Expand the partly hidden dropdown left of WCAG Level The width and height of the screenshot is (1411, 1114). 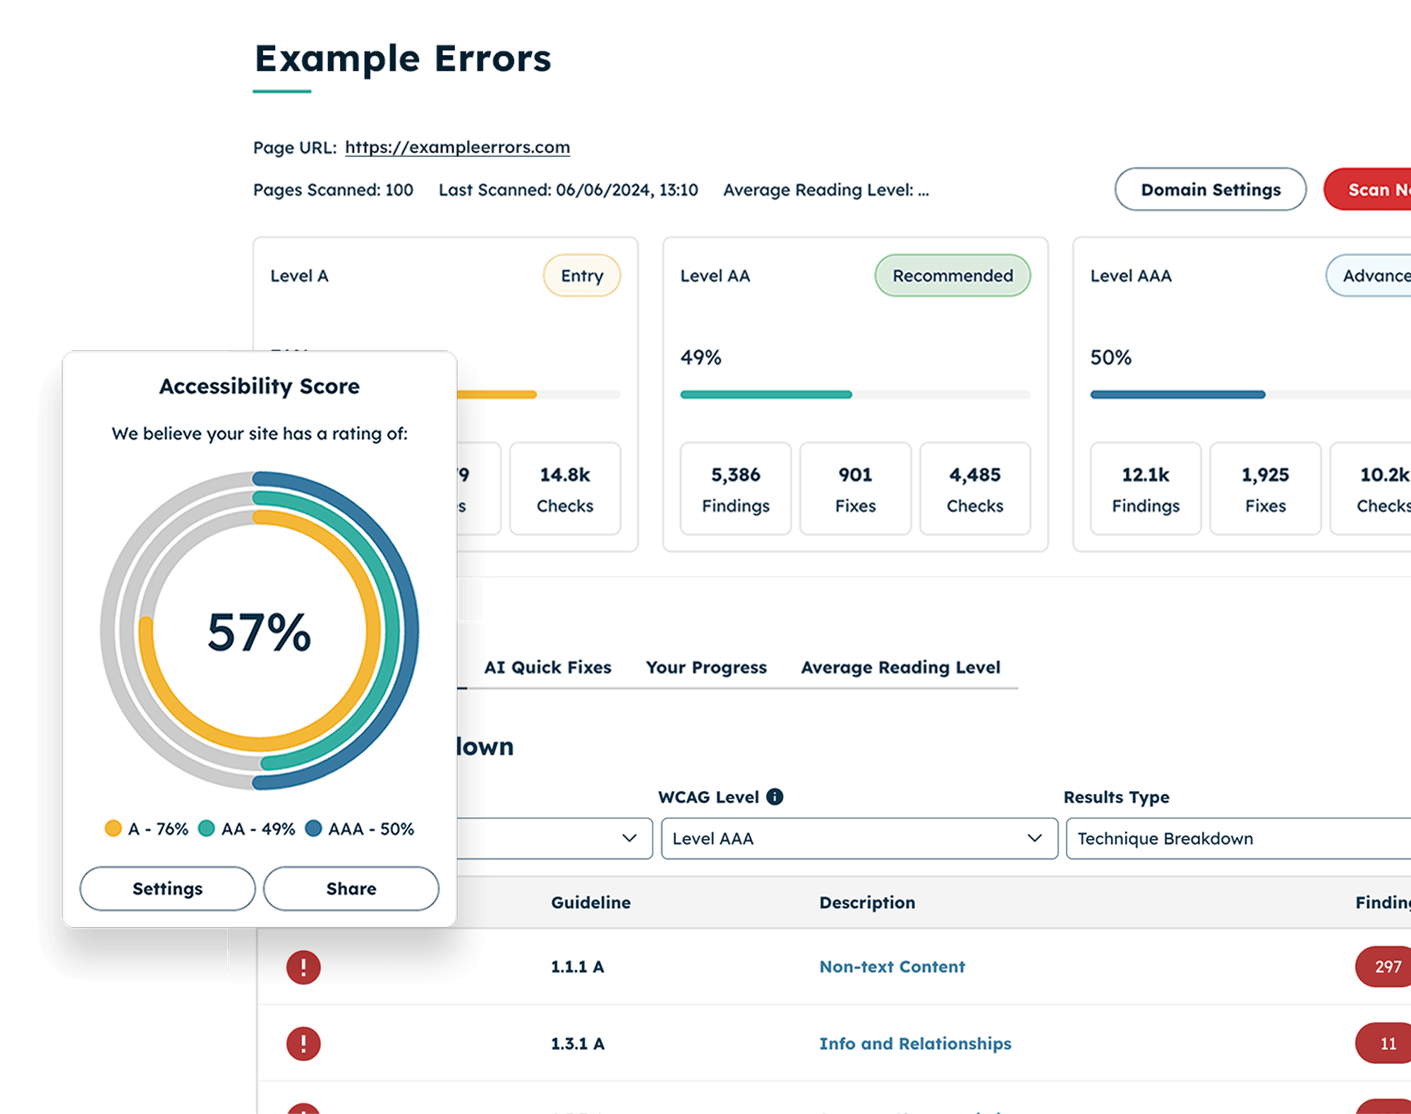pos(555,838)
